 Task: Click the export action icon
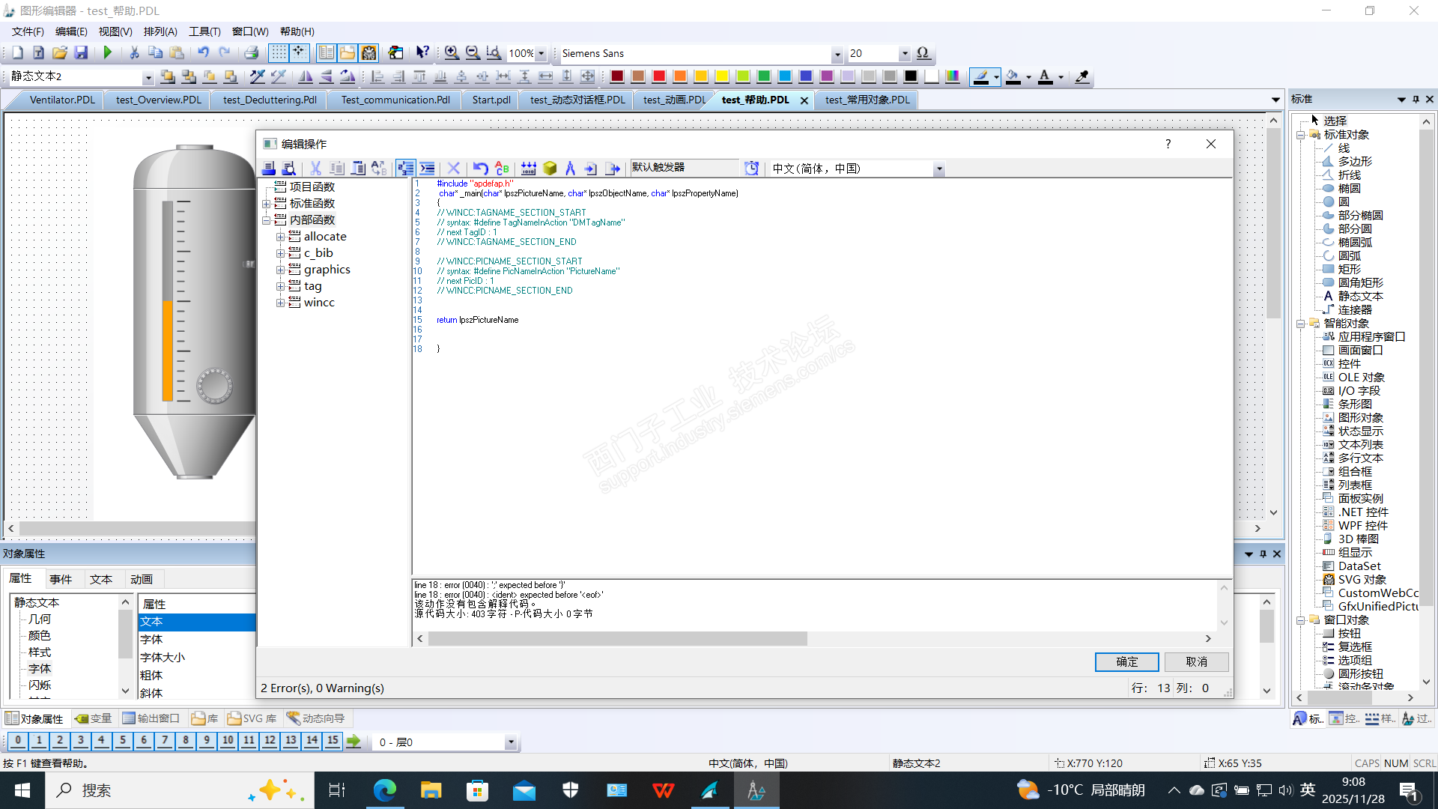613,169
